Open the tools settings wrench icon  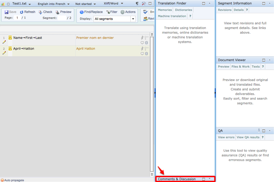click(144, 4)
